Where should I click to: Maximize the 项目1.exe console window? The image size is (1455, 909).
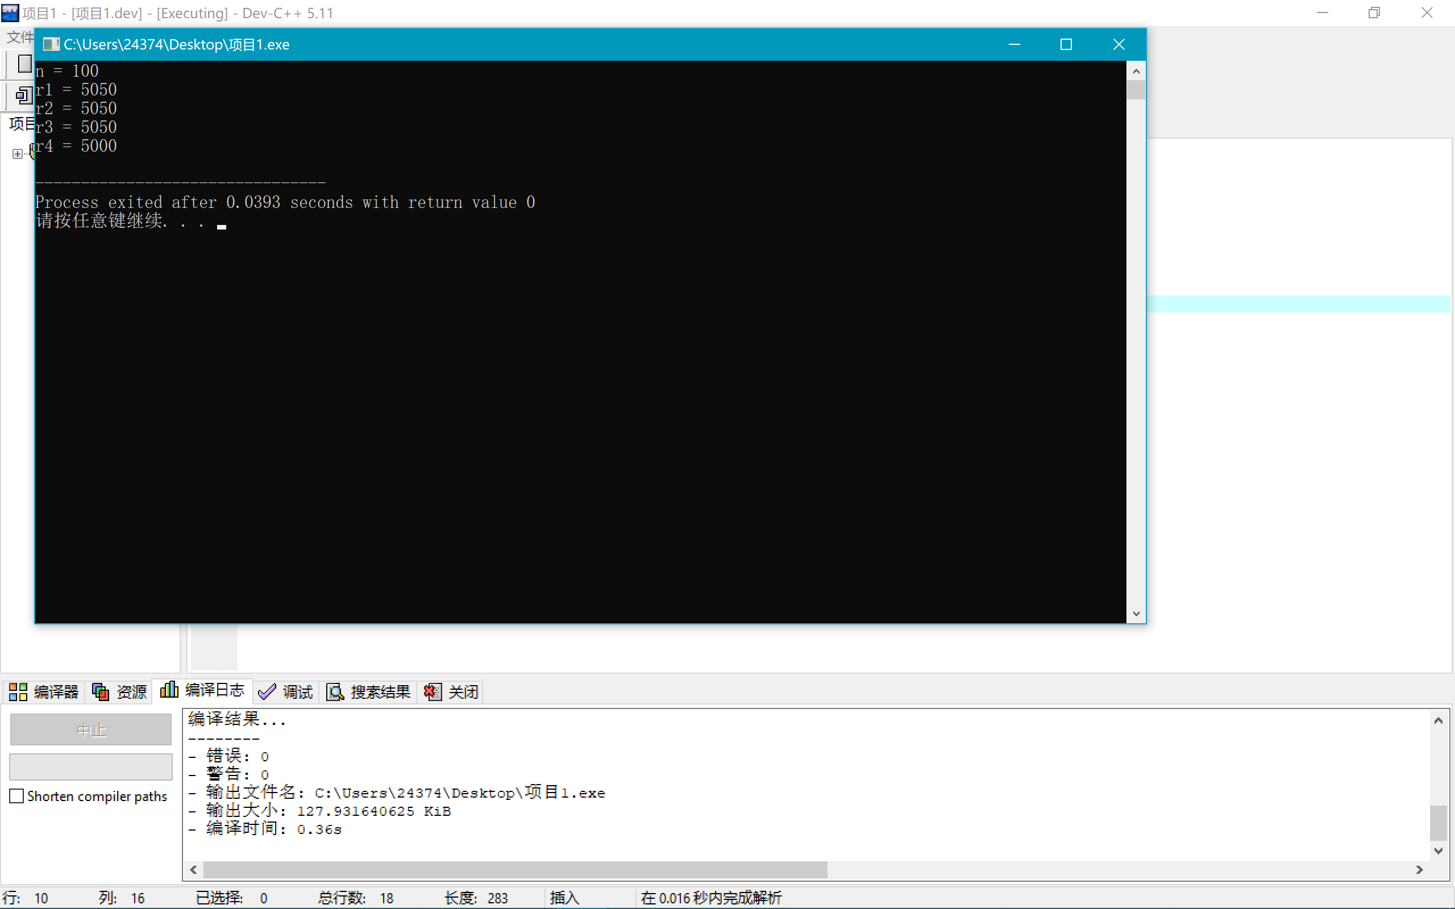click(1066, 44)
